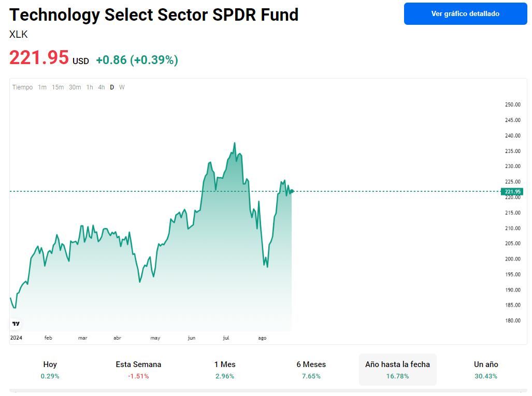
Task: Select the 1m time interval
Action: 42,87
